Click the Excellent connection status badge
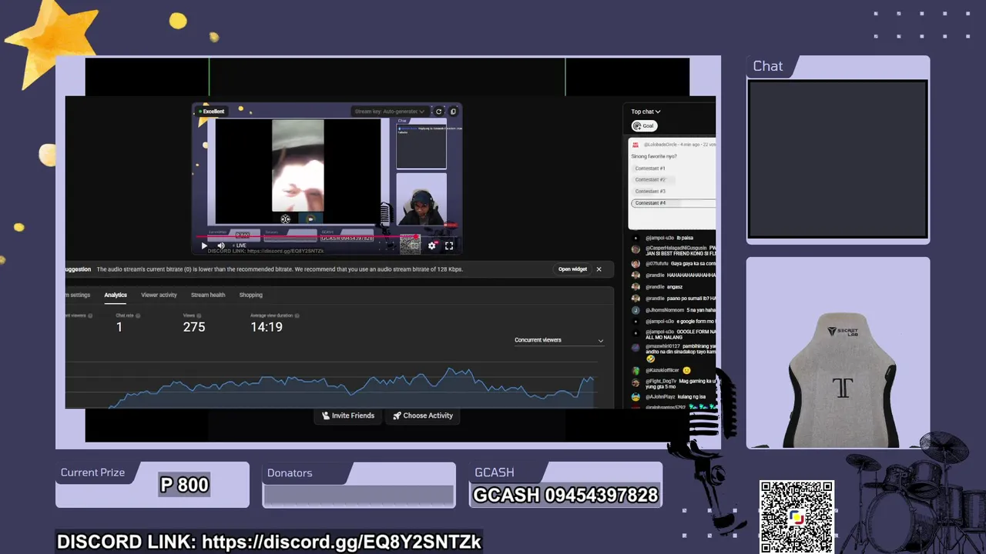The width and height of the screenshot is (986, 554). pos(211,112)
